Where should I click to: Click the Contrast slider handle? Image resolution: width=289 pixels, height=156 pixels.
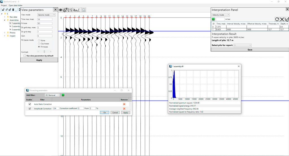click(x=44, y=52)
